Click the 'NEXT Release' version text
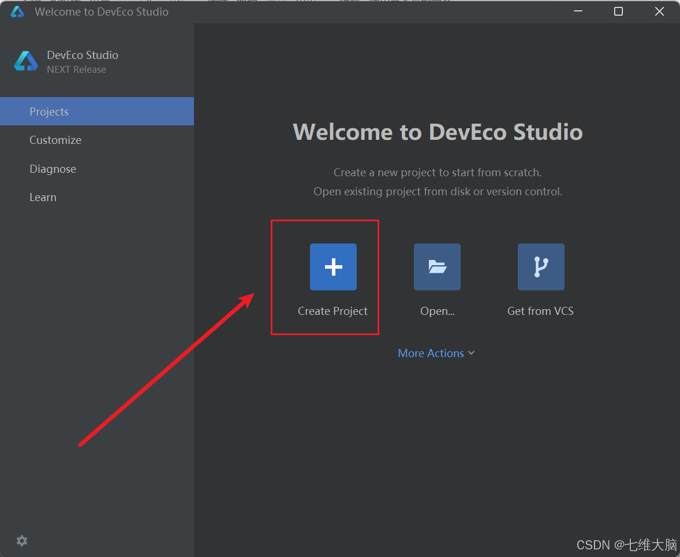This screenshot has height=557, width=680. [x=76, y=69]
